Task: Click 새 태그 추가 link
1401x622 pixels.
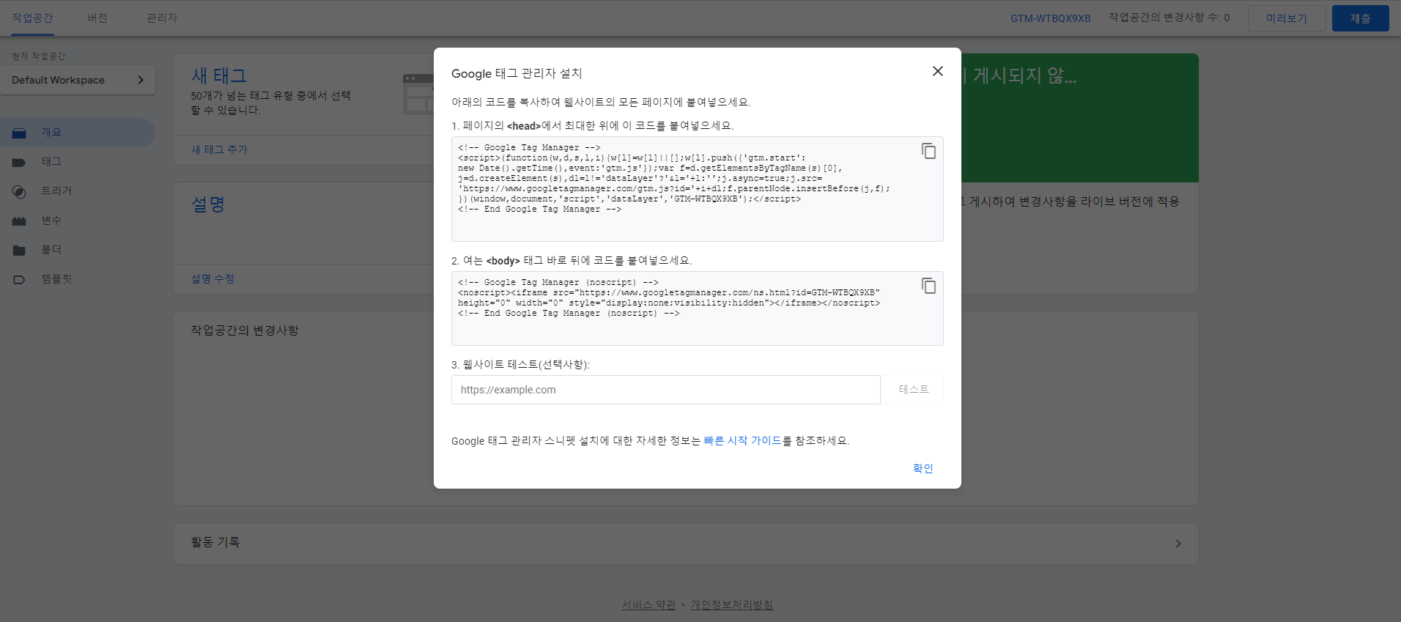Action: (219, 149)
